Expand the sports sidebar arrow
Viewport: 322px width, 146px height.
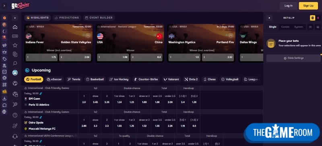pos(15,18)
